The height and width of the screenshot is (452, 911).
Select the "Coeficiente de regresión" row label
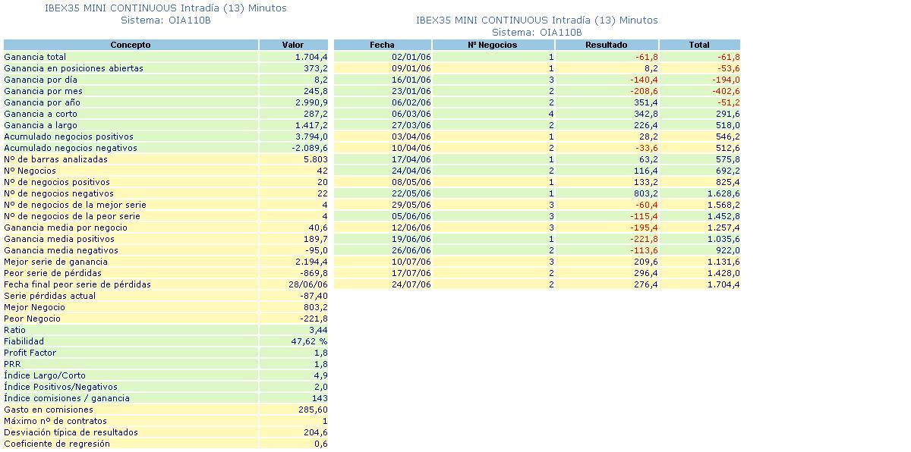57,444
